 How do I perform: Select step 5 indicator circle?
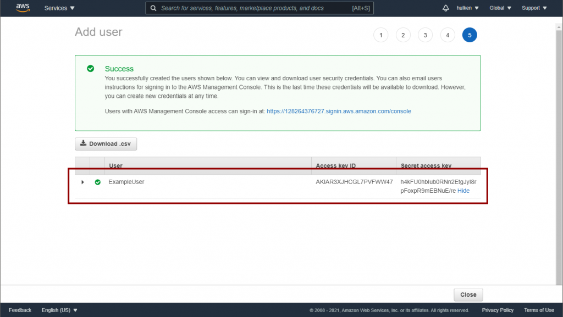(x=470, y=35)
